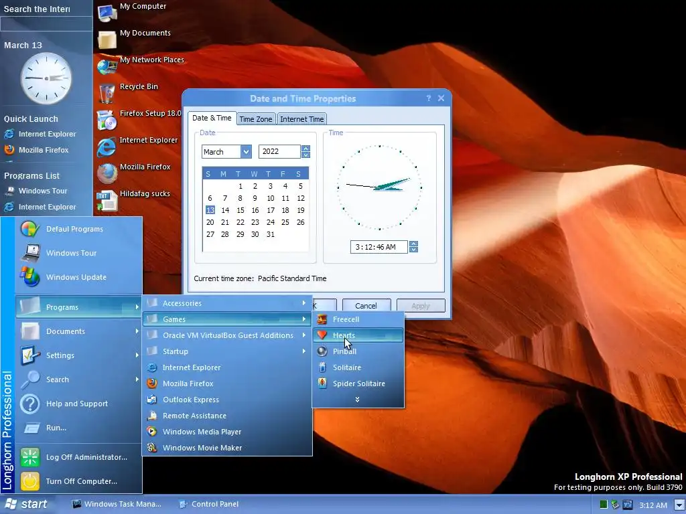
Task: Start Spider Solitaire from Games menu
Action: [x=358, y=383]
